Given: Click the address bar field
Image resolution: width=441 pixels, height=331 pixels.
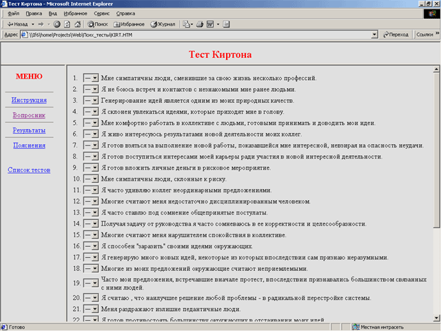Looking at the screenshot, I should pyautogui.click(x=198, y=34).
